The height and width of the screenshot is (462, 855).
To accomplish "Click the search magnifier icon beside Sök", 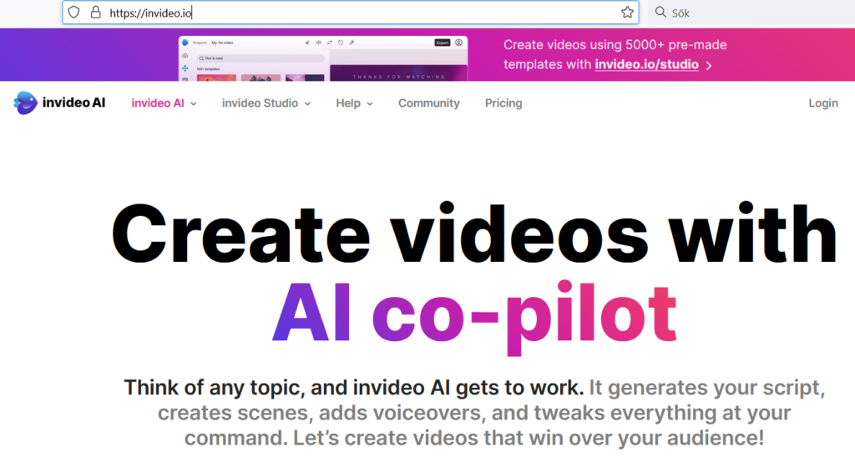I will pyautogui.click(x=660, y=12).
